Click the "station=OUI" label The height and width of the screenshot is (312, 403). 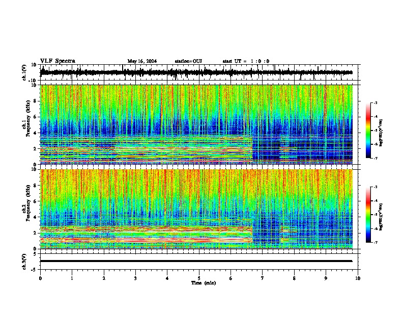coord(188,61)
